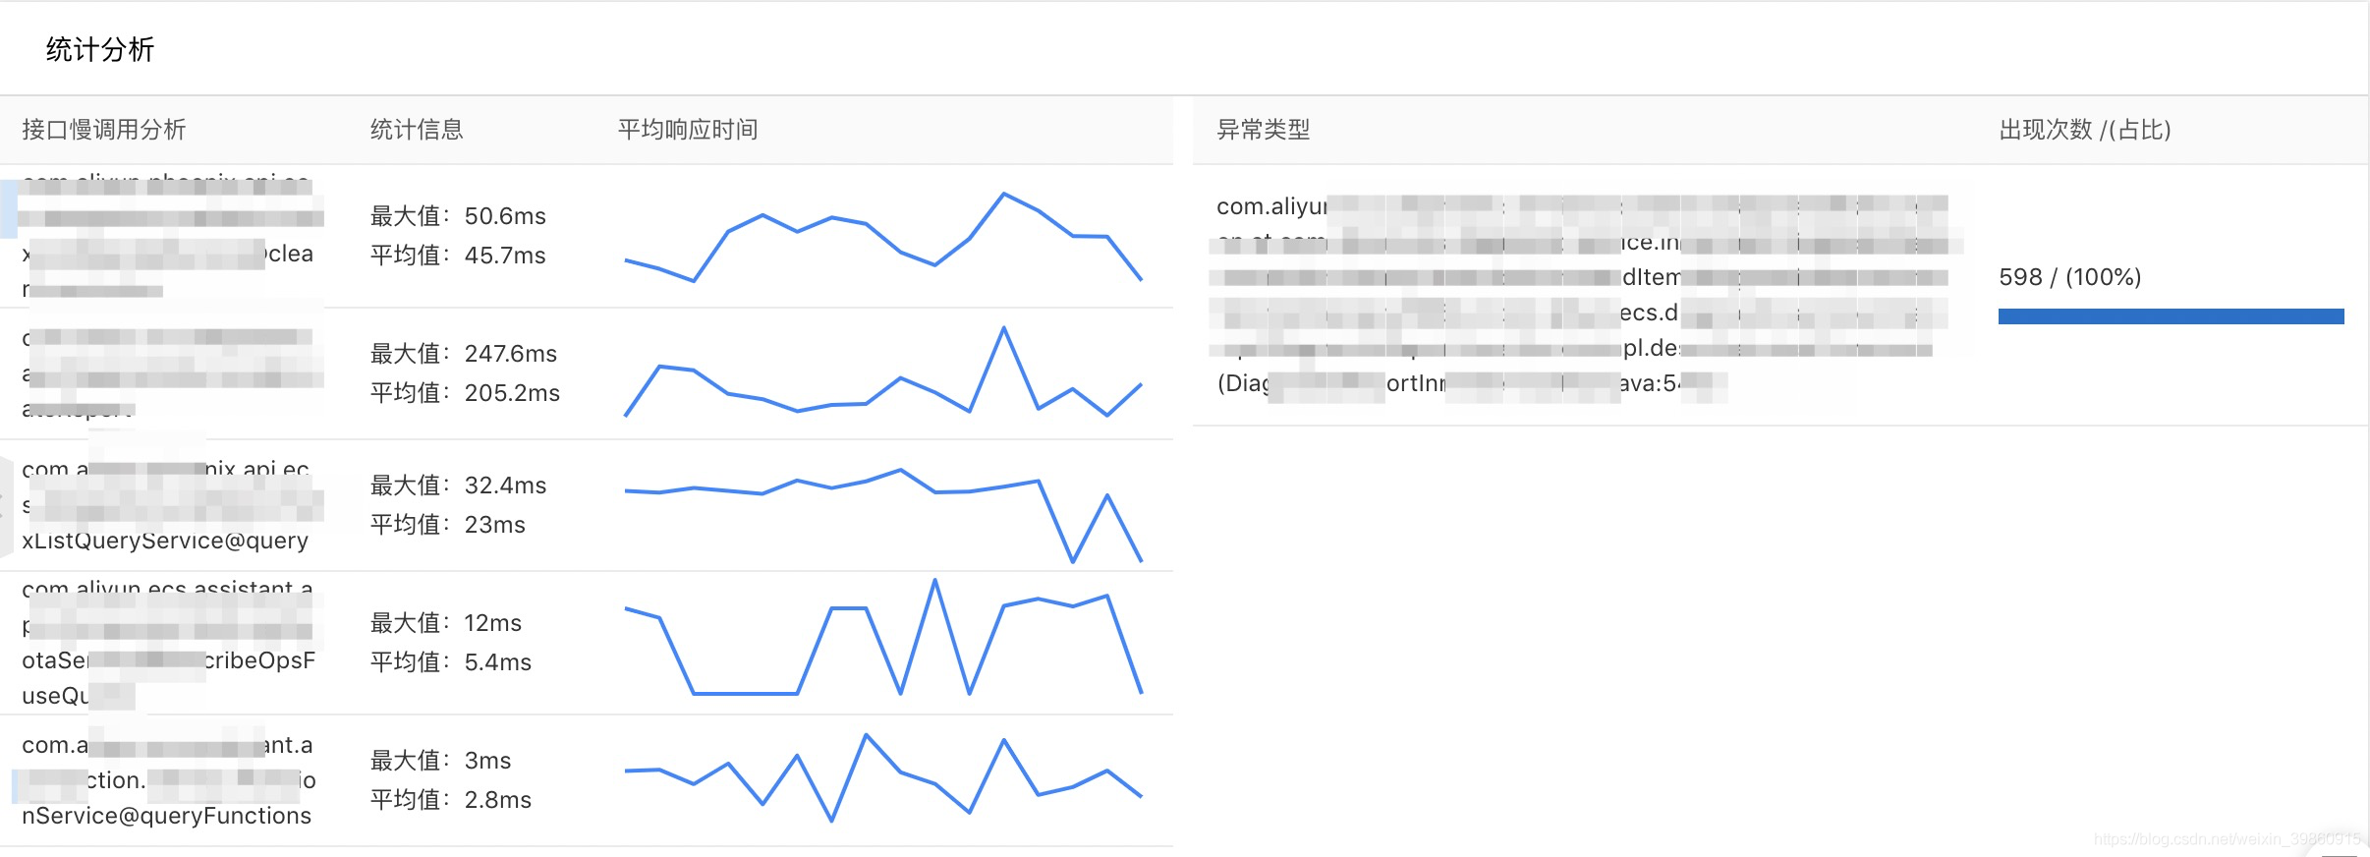Open the nService@queryFunctions interface entry
The height and width of the screenshot is (857, 2370).
pyautogui.click(x=166, y=816)
